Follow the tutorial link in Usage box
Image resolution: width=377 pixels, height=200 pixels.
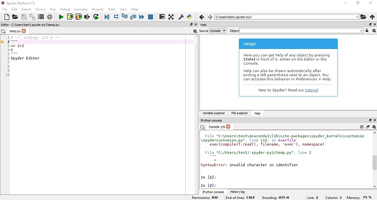click(x=311, y=90)
